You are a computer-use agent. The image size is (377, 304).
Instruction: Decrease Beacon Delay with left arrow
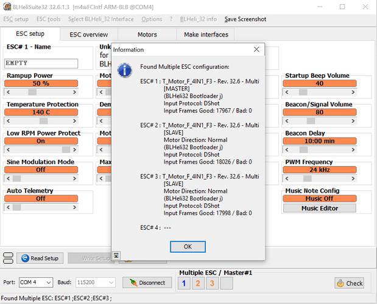point(287,150)
